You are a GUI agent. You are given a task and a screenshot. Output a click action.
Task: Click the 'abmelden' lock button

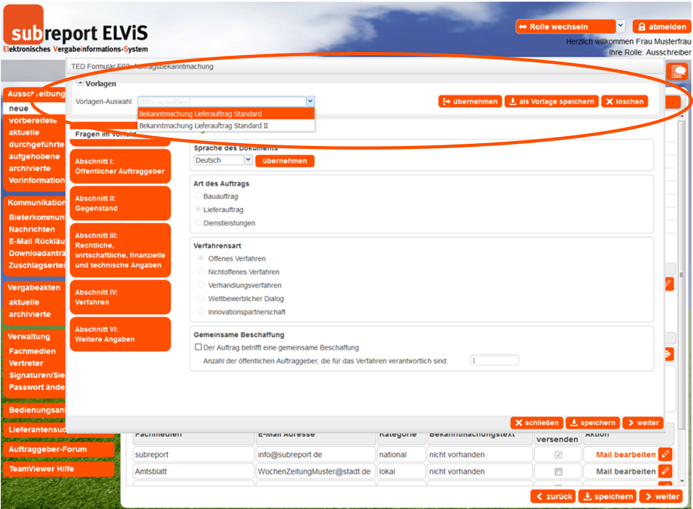tap(662, 27)
